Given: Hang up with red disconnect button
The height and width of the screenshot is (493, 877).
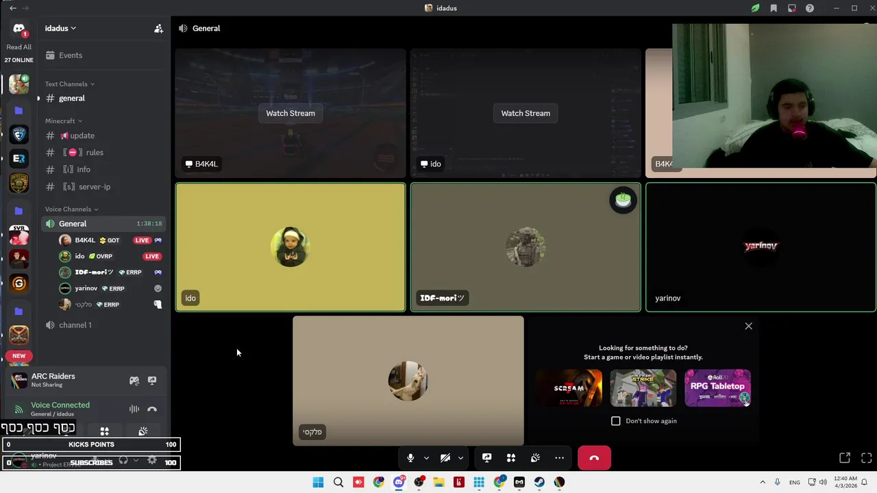Looking at the screenshot, I should coord(594,458).
